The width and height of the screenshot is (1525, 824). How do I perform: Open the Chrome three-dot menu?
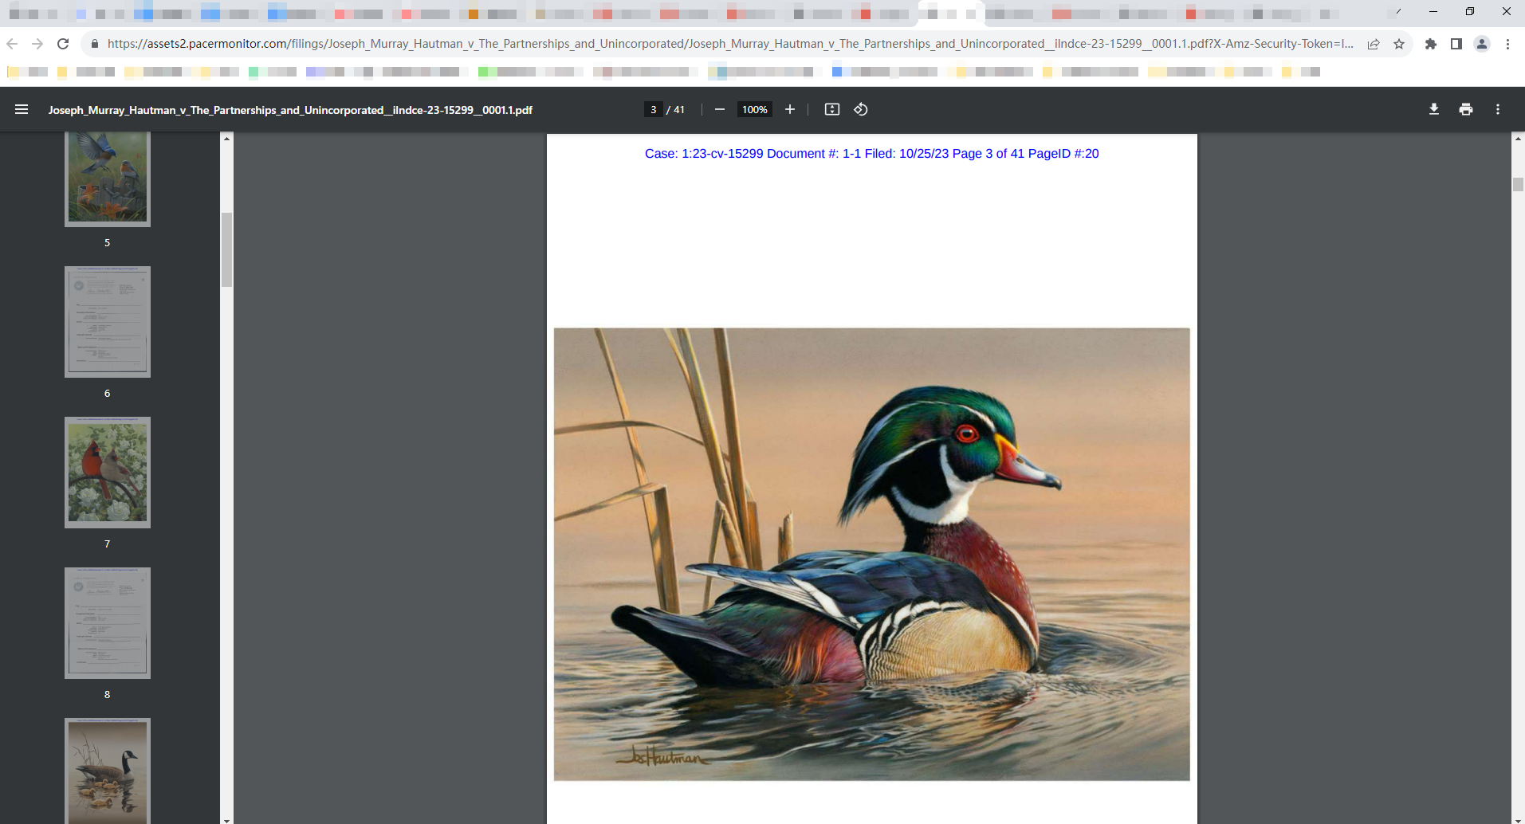tap(1507, 44)
